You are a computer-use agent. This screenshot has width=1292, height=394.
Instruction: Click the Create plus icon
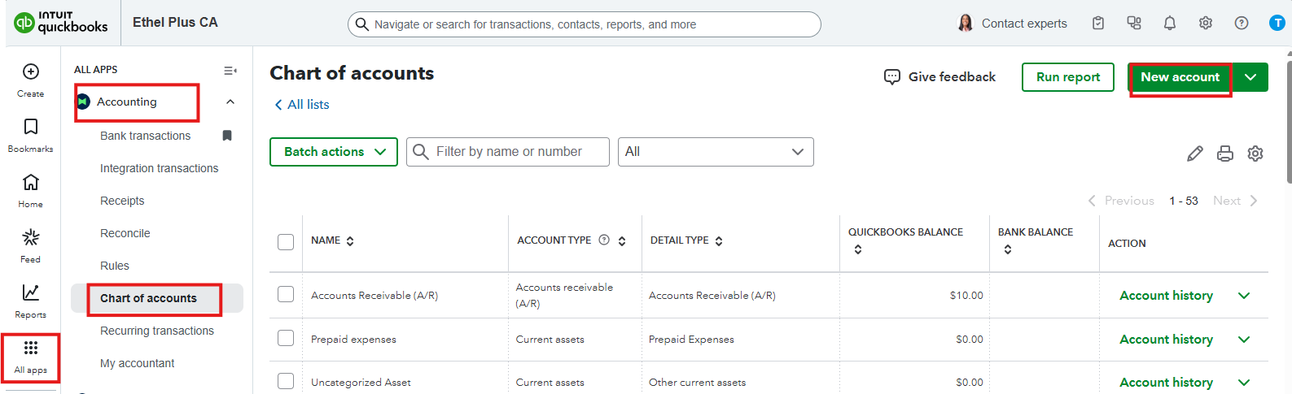pyautogui.click(x=31, y=72)
